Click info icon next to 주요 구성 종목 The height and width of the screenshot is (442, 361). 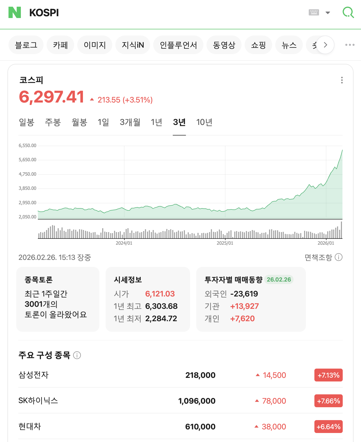(x=77, y=355)
